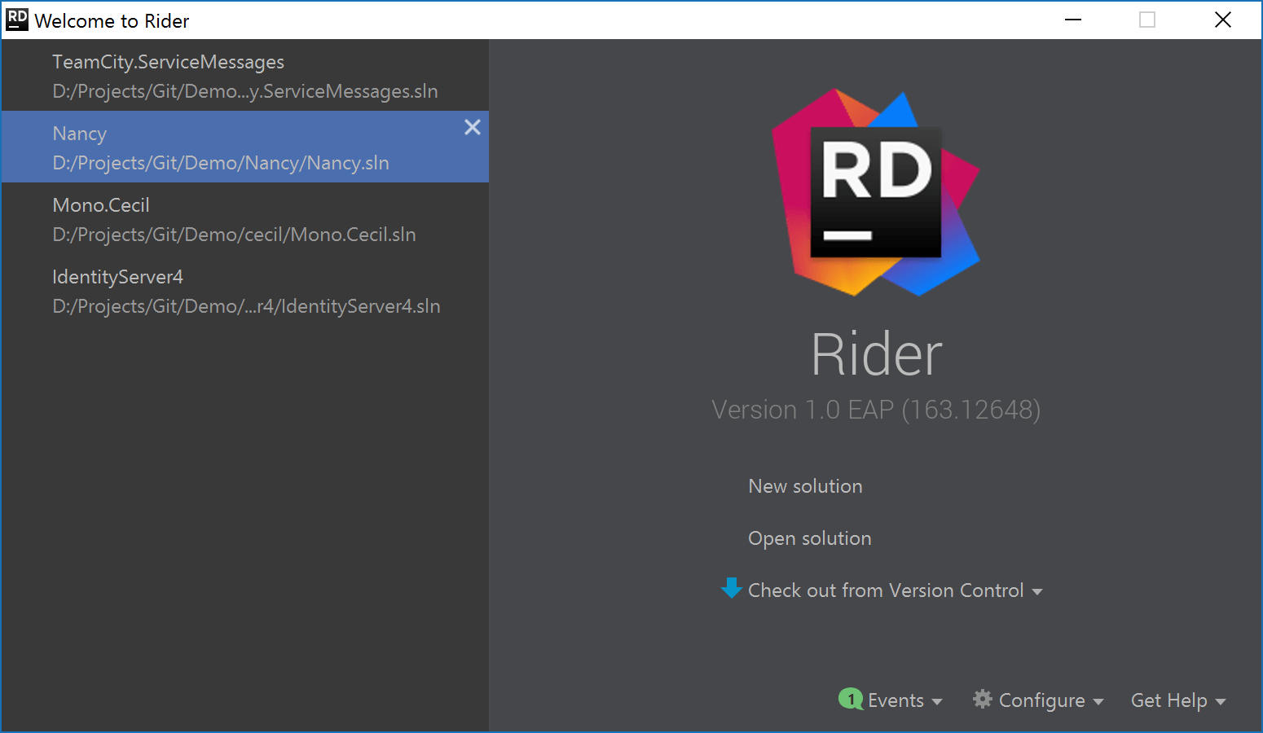Click path D:/Projects/Git/Demo/Nancy/Nancy.sln
1263x733 pixels.
click(x=221, y=163)
